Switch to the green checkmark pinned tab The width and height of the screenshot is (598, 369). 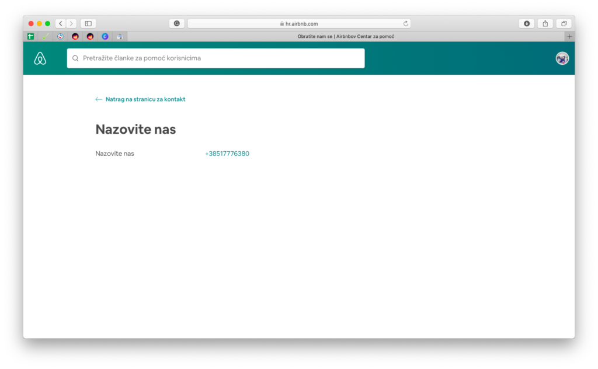(x=46, y=37)
